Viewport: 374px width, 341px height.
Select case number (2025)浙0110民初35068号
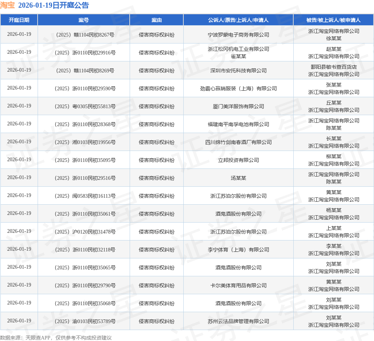point(85,303)
